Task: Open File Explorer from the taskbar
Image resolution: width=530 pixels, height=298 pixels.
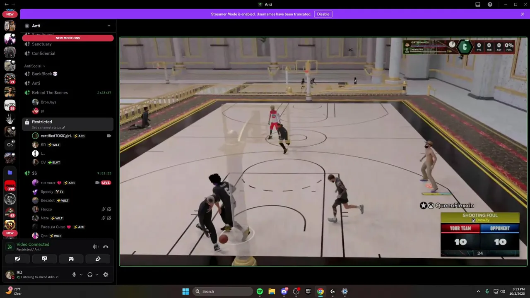Action: pyautogui.click(x=272, y=291)
